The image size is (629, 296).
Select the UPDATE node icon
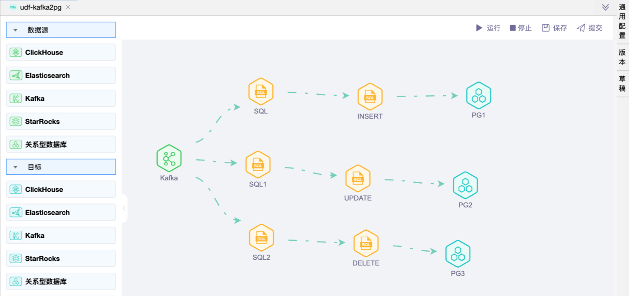click(358, 179)
